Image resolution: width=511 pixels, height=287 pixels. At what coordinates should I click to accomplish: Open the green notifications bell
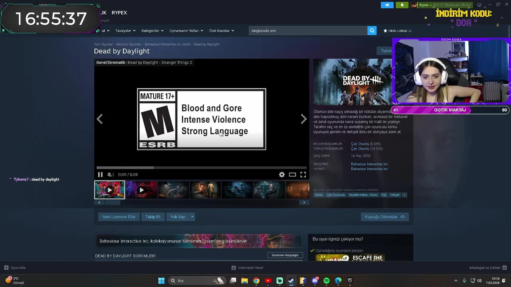pos(402,5)
